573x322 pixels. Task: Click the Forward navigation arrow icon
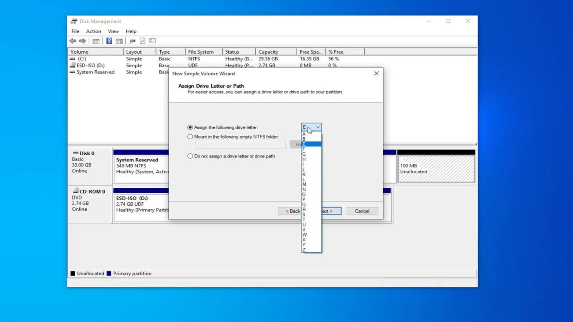point(82,41)
